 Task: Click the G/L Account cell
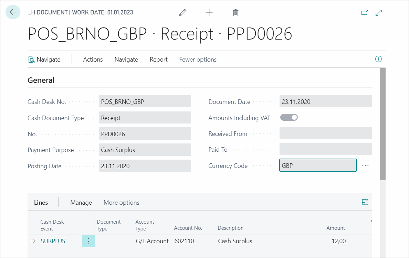[152, 241]
